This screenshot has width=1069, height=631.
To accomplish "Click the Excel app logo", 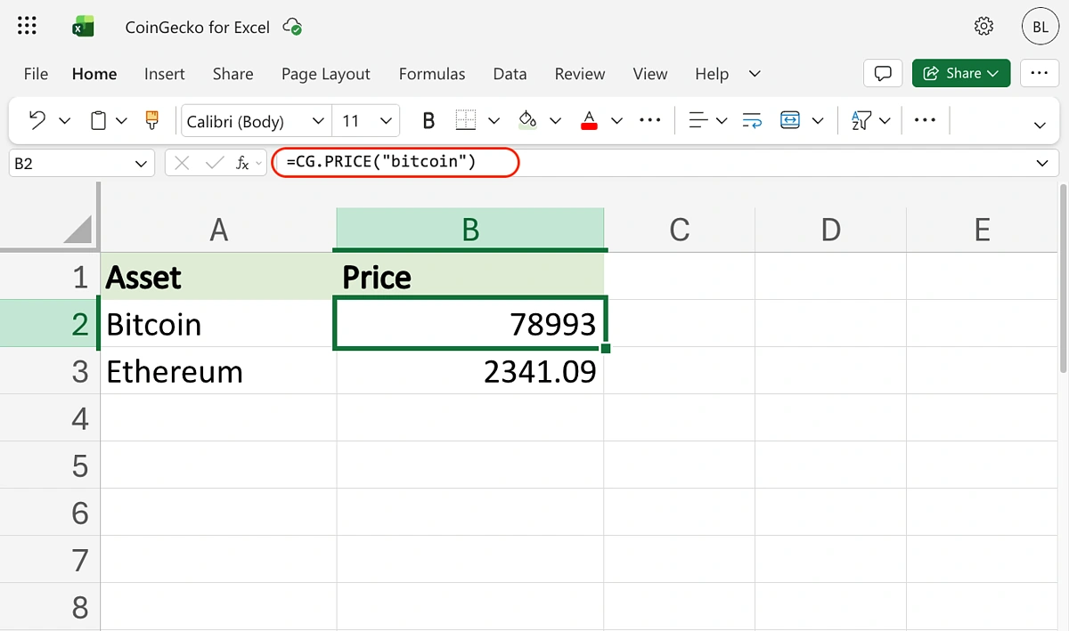I will (84, 27).
